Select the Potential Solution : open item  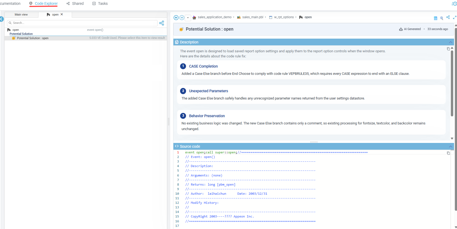tap(86, 38)
